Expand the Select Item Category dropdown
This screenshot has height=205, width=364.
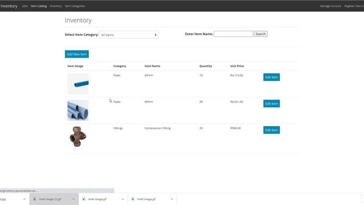[x=129, y=35]
